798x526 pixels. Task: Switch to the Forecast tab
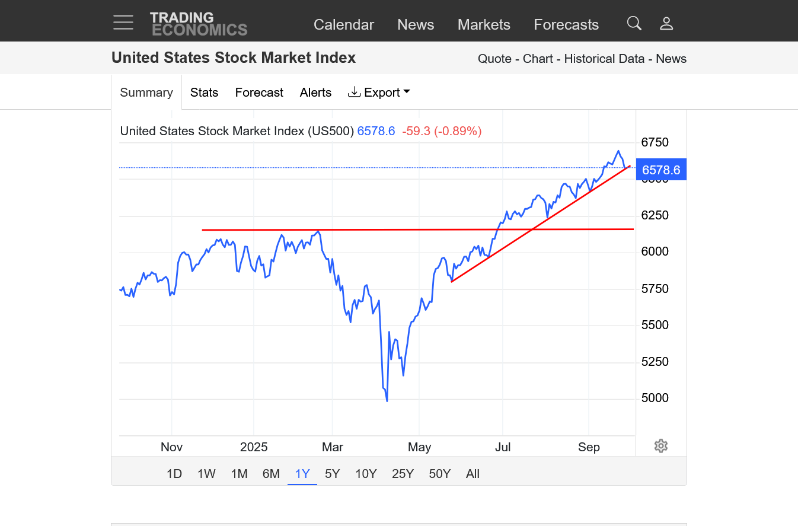pyautogui.click(x=259, y=93)
